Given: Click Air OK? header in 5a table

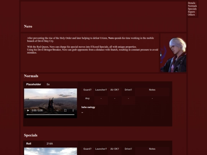Looking at the screenshot, I should coord(115,90).
